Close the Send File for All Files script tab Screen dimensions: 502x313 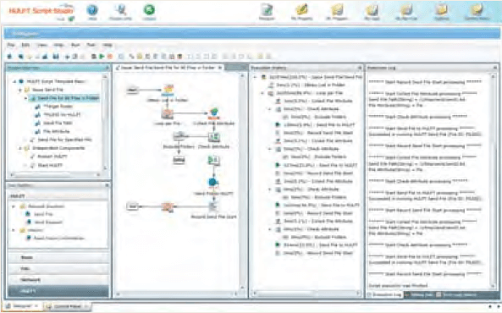click(x=220, y=68)
